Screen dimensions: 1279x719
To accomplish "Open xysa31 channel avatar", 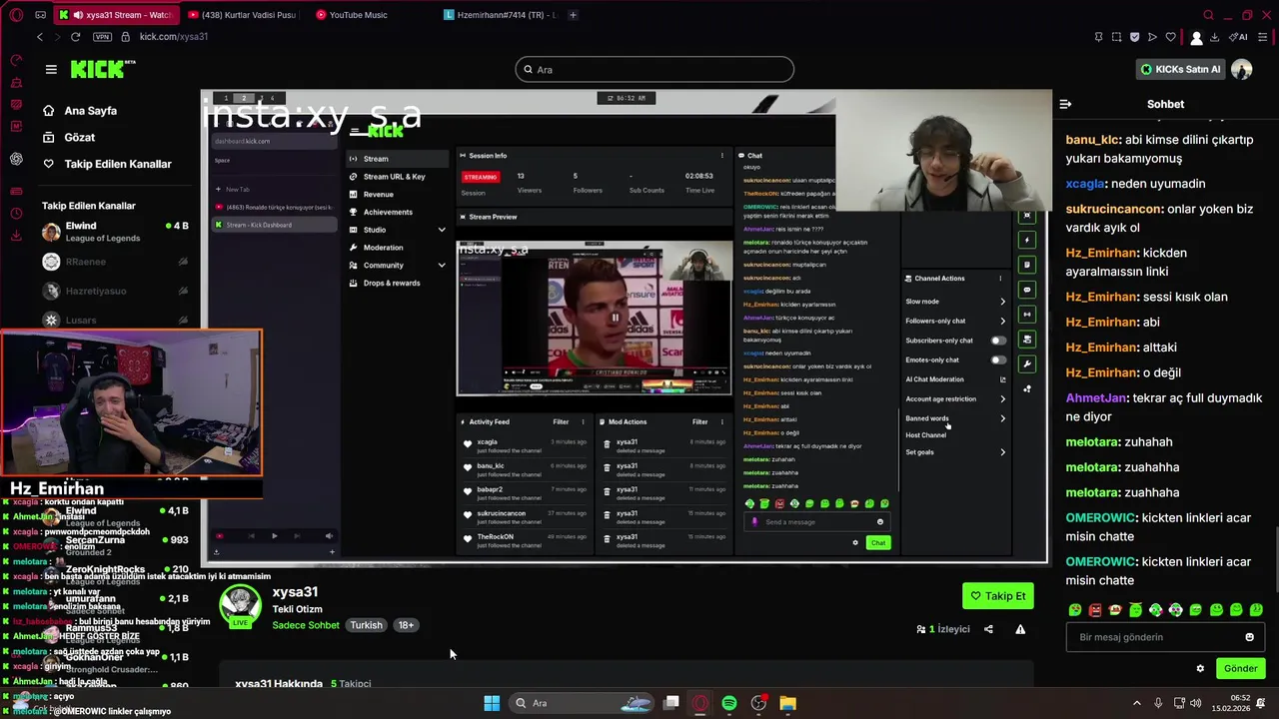I will click(x=240, y=605).
